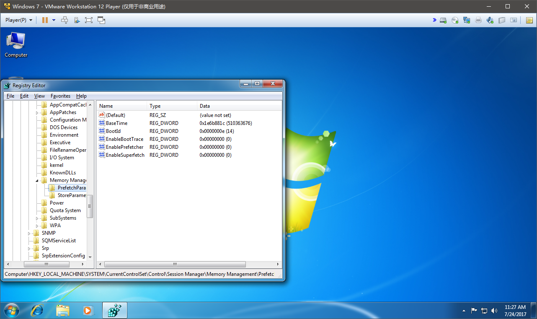Open the Favorites menu
Image resolution: width=537 pixels, height=319 pixels.
[61, 96]
